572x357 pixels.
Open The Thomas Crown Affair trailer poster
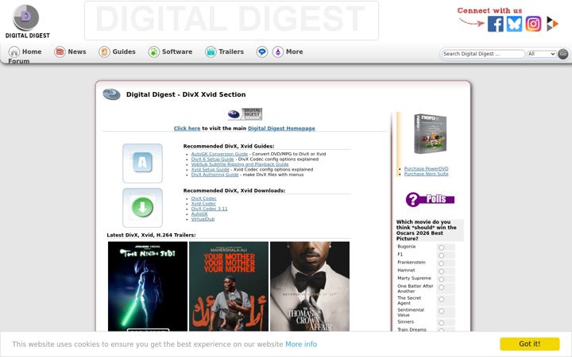point(309,286)
